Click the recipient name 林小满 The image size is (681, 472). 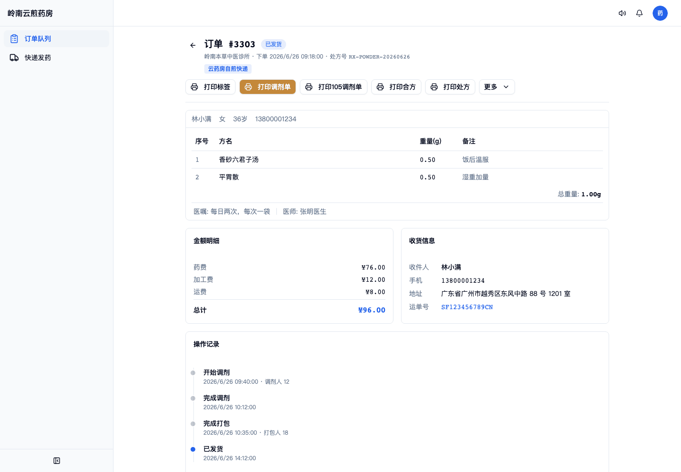pyautogui.click(x=451, y=267)
